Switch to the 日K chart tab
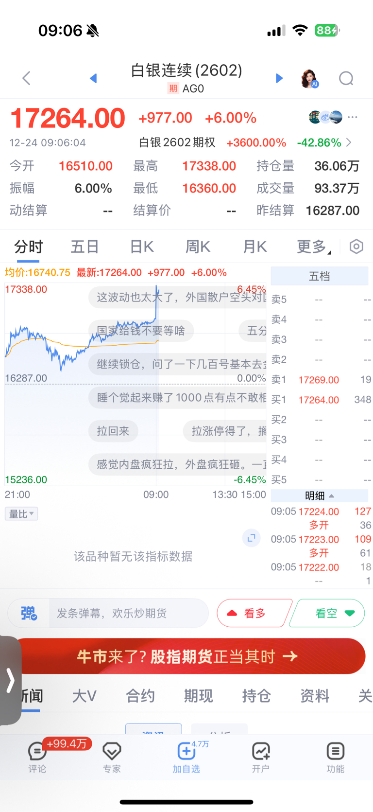Image resolution: width=373 pixels, height=812 pixels. click(142, 247)
